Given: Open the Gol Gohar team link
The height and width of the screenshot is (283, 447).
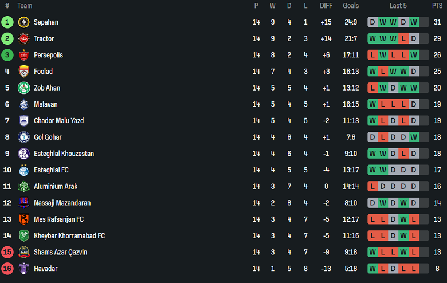Looking at the screenshot, I should [x=48, y=137].
